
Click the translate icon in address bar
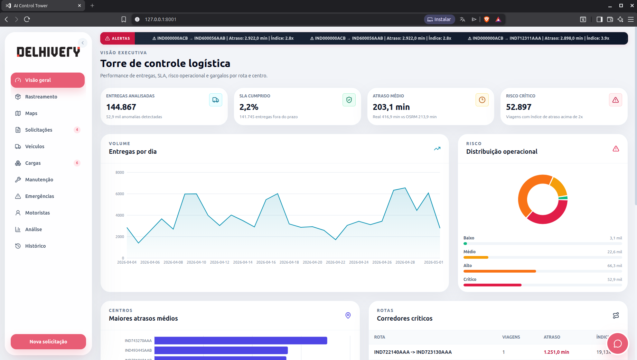coord(462,19)
